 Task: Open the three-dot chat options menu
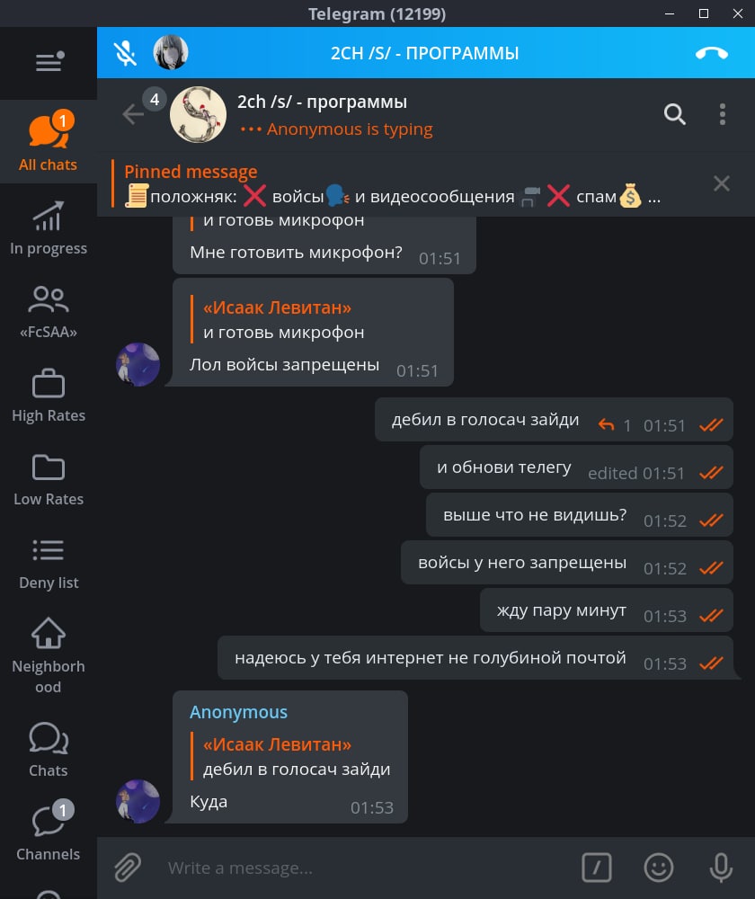[x=723, y=115]
